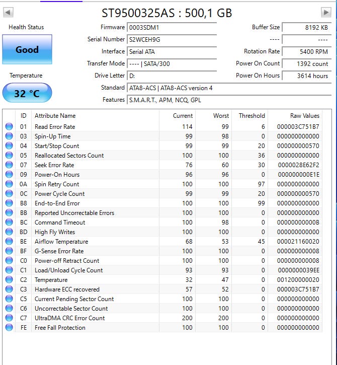Click status orb for Reallocated Sectors Count
The image size is (337, 365).
[9, 155]
